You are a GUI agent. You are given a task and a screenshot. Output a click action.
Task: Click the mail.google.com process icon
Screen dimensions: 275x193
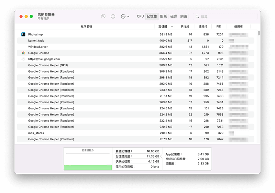(x=23, y=59)
